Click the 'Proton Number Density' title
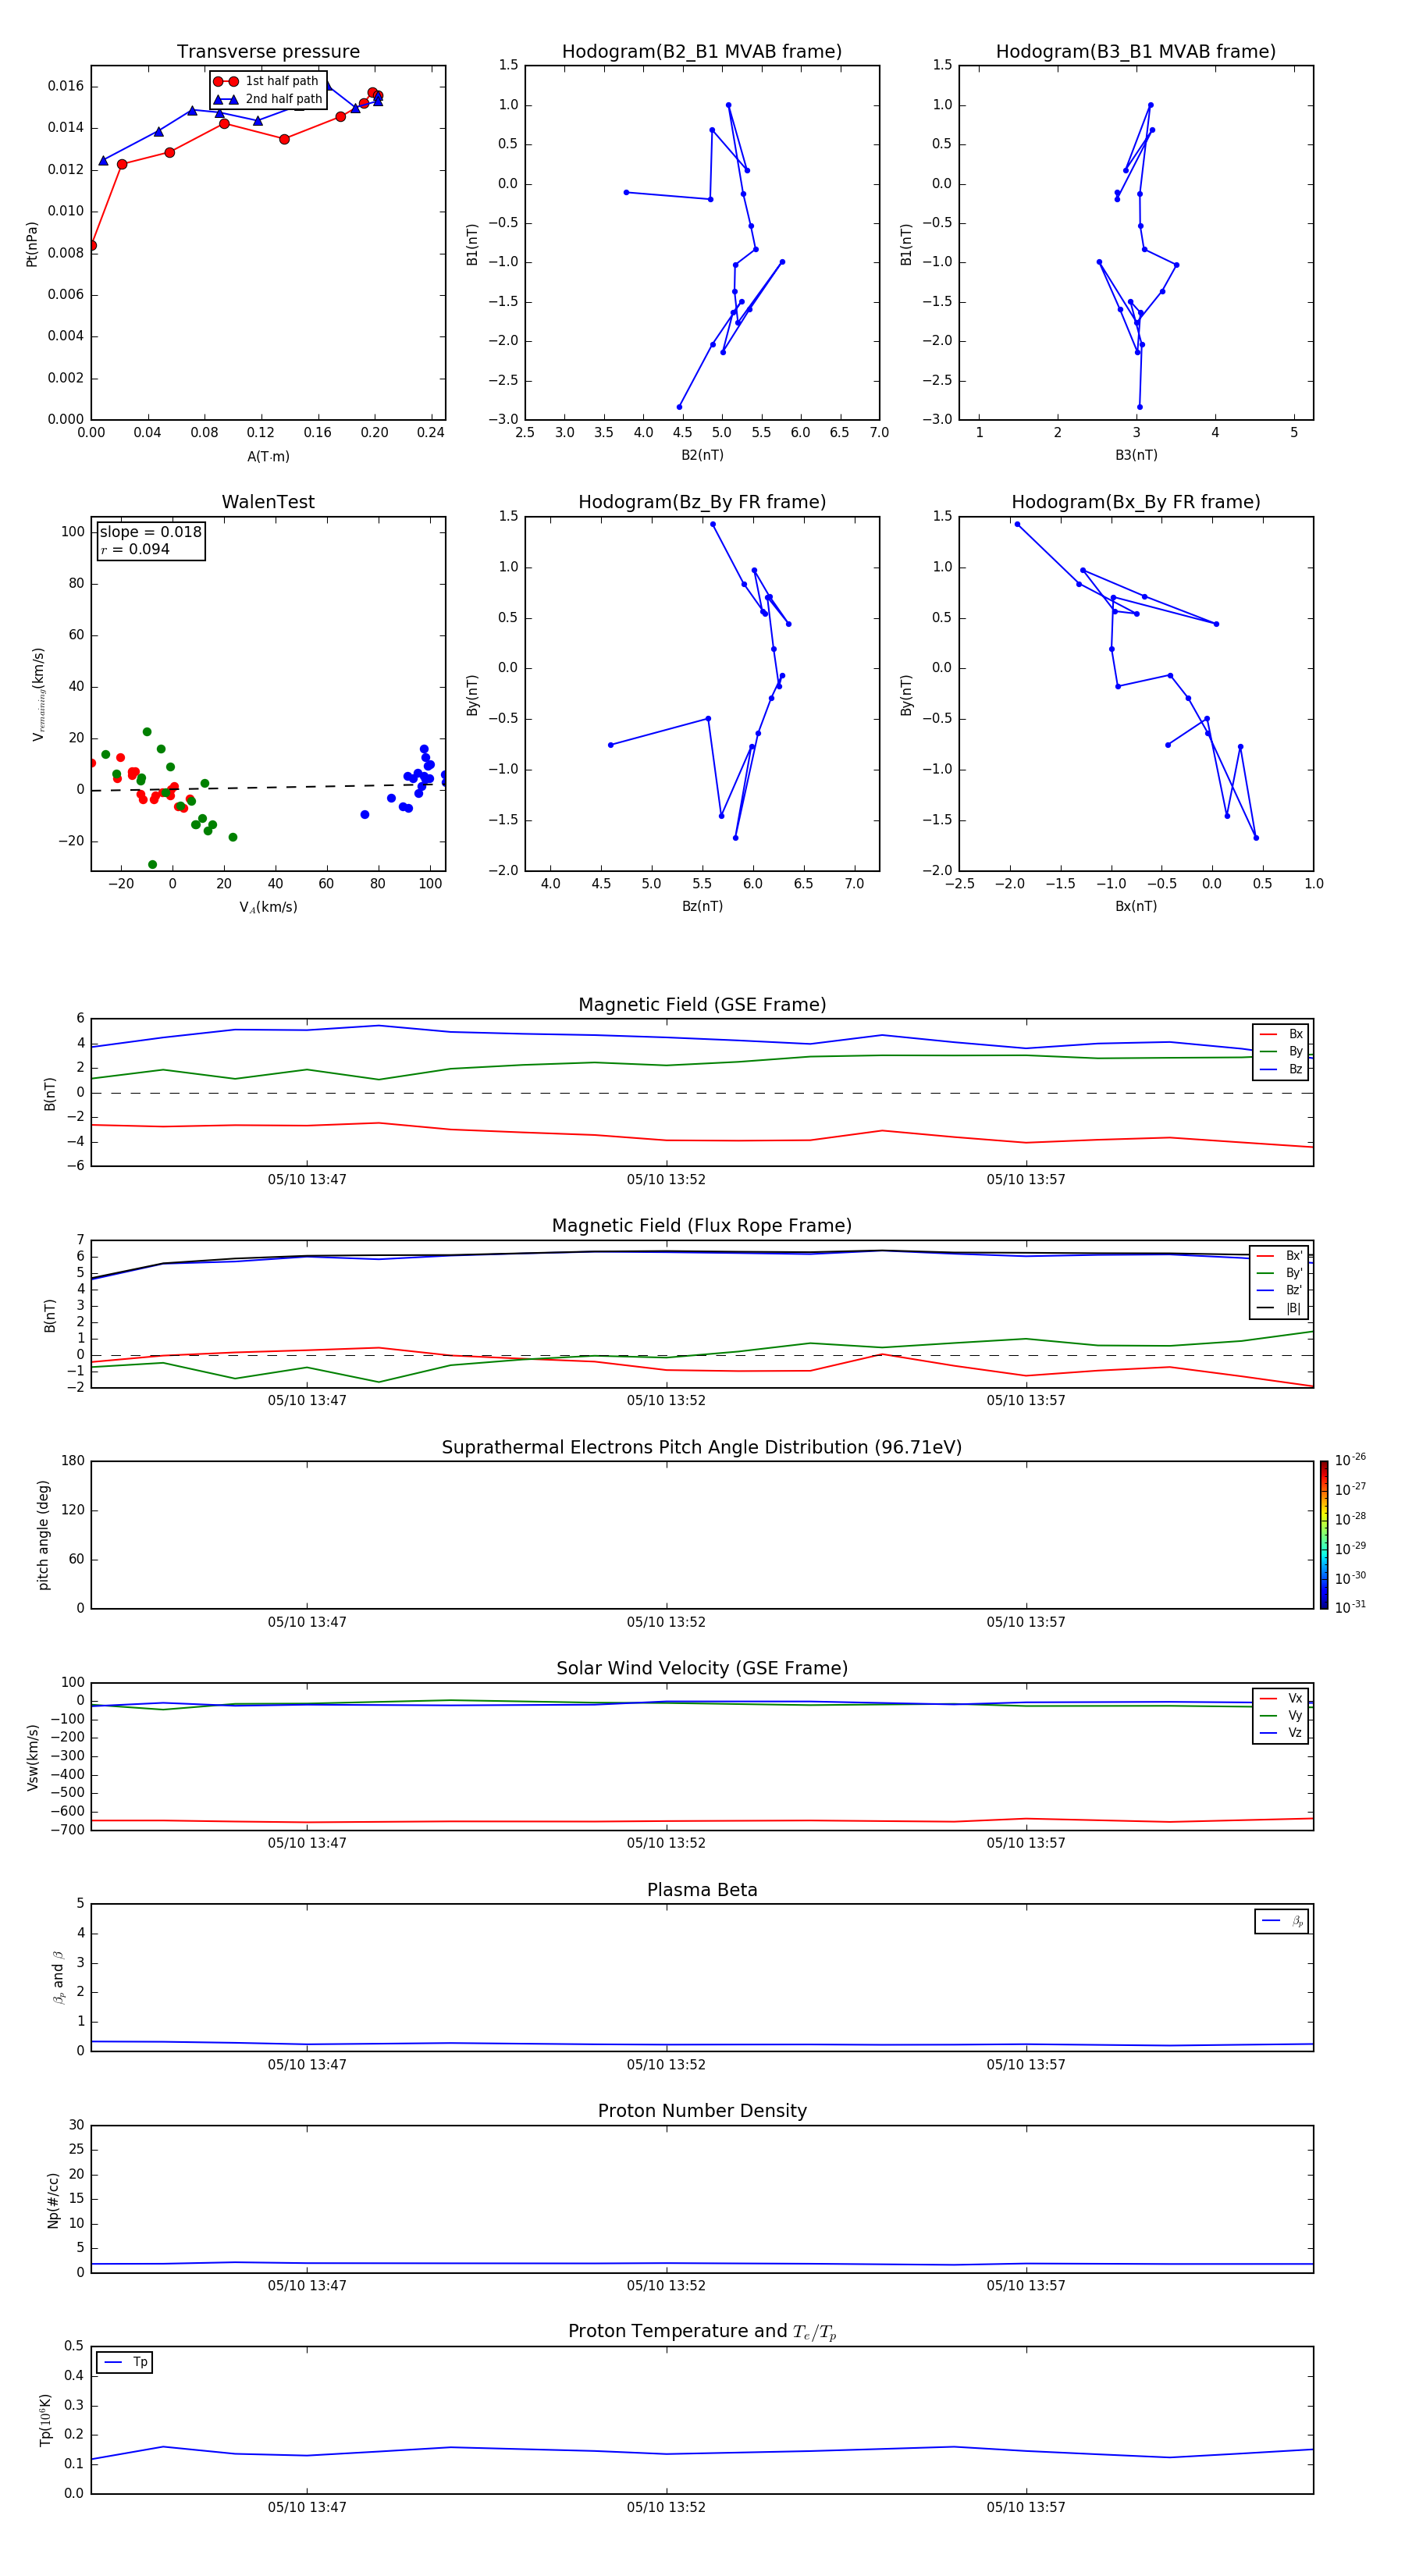Screen dimensions: 1405x2576 (x=702, y=2111)
